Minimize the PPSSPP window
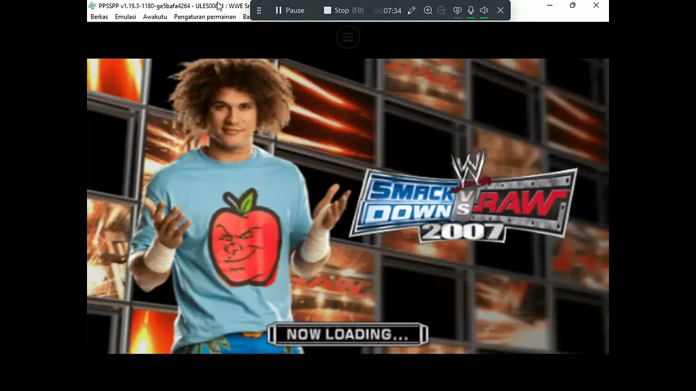The width and height of the screenshot is (696, 391). (x=550, y=5)
